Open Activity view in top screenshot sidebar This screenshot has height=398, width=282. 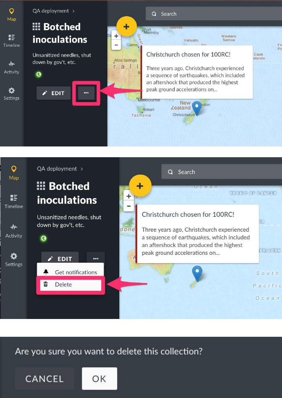click(12, 67)
